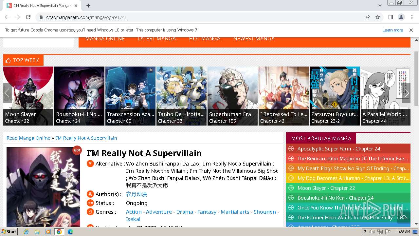Open the NEWEST MANGA menu item
The image size is (419, 236).
coord(254,39)
